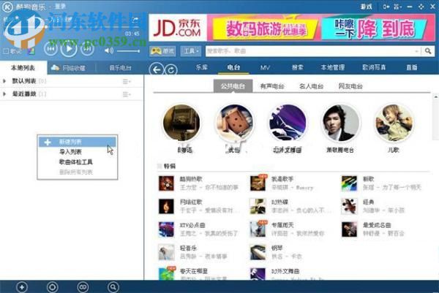Open the DJ热碟 station entry

pyautogui.click(x=290, y=206)
